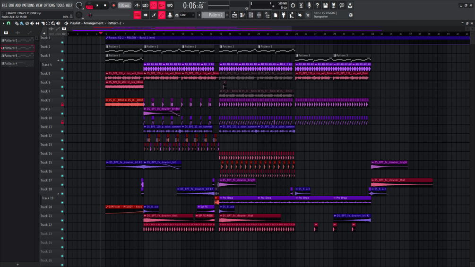Mute Track 14 with its green dot

pos(62,158)
